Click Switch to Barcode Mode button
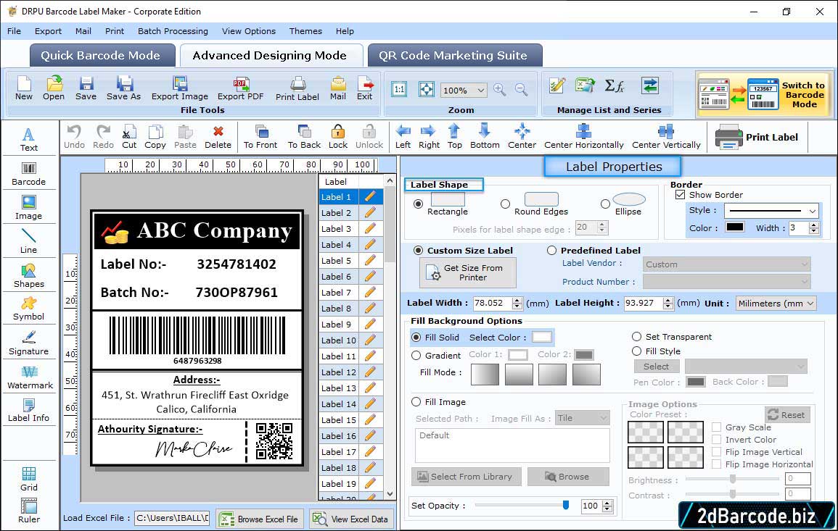This screenshot has height=531, width=838. click(764, 94)
